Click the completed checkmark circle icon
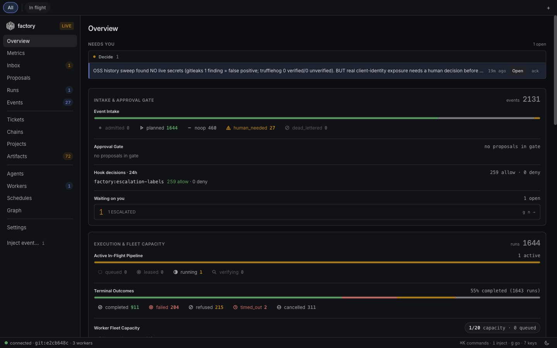The width and height of the screenshot is (557, 348). pos(100,307)
